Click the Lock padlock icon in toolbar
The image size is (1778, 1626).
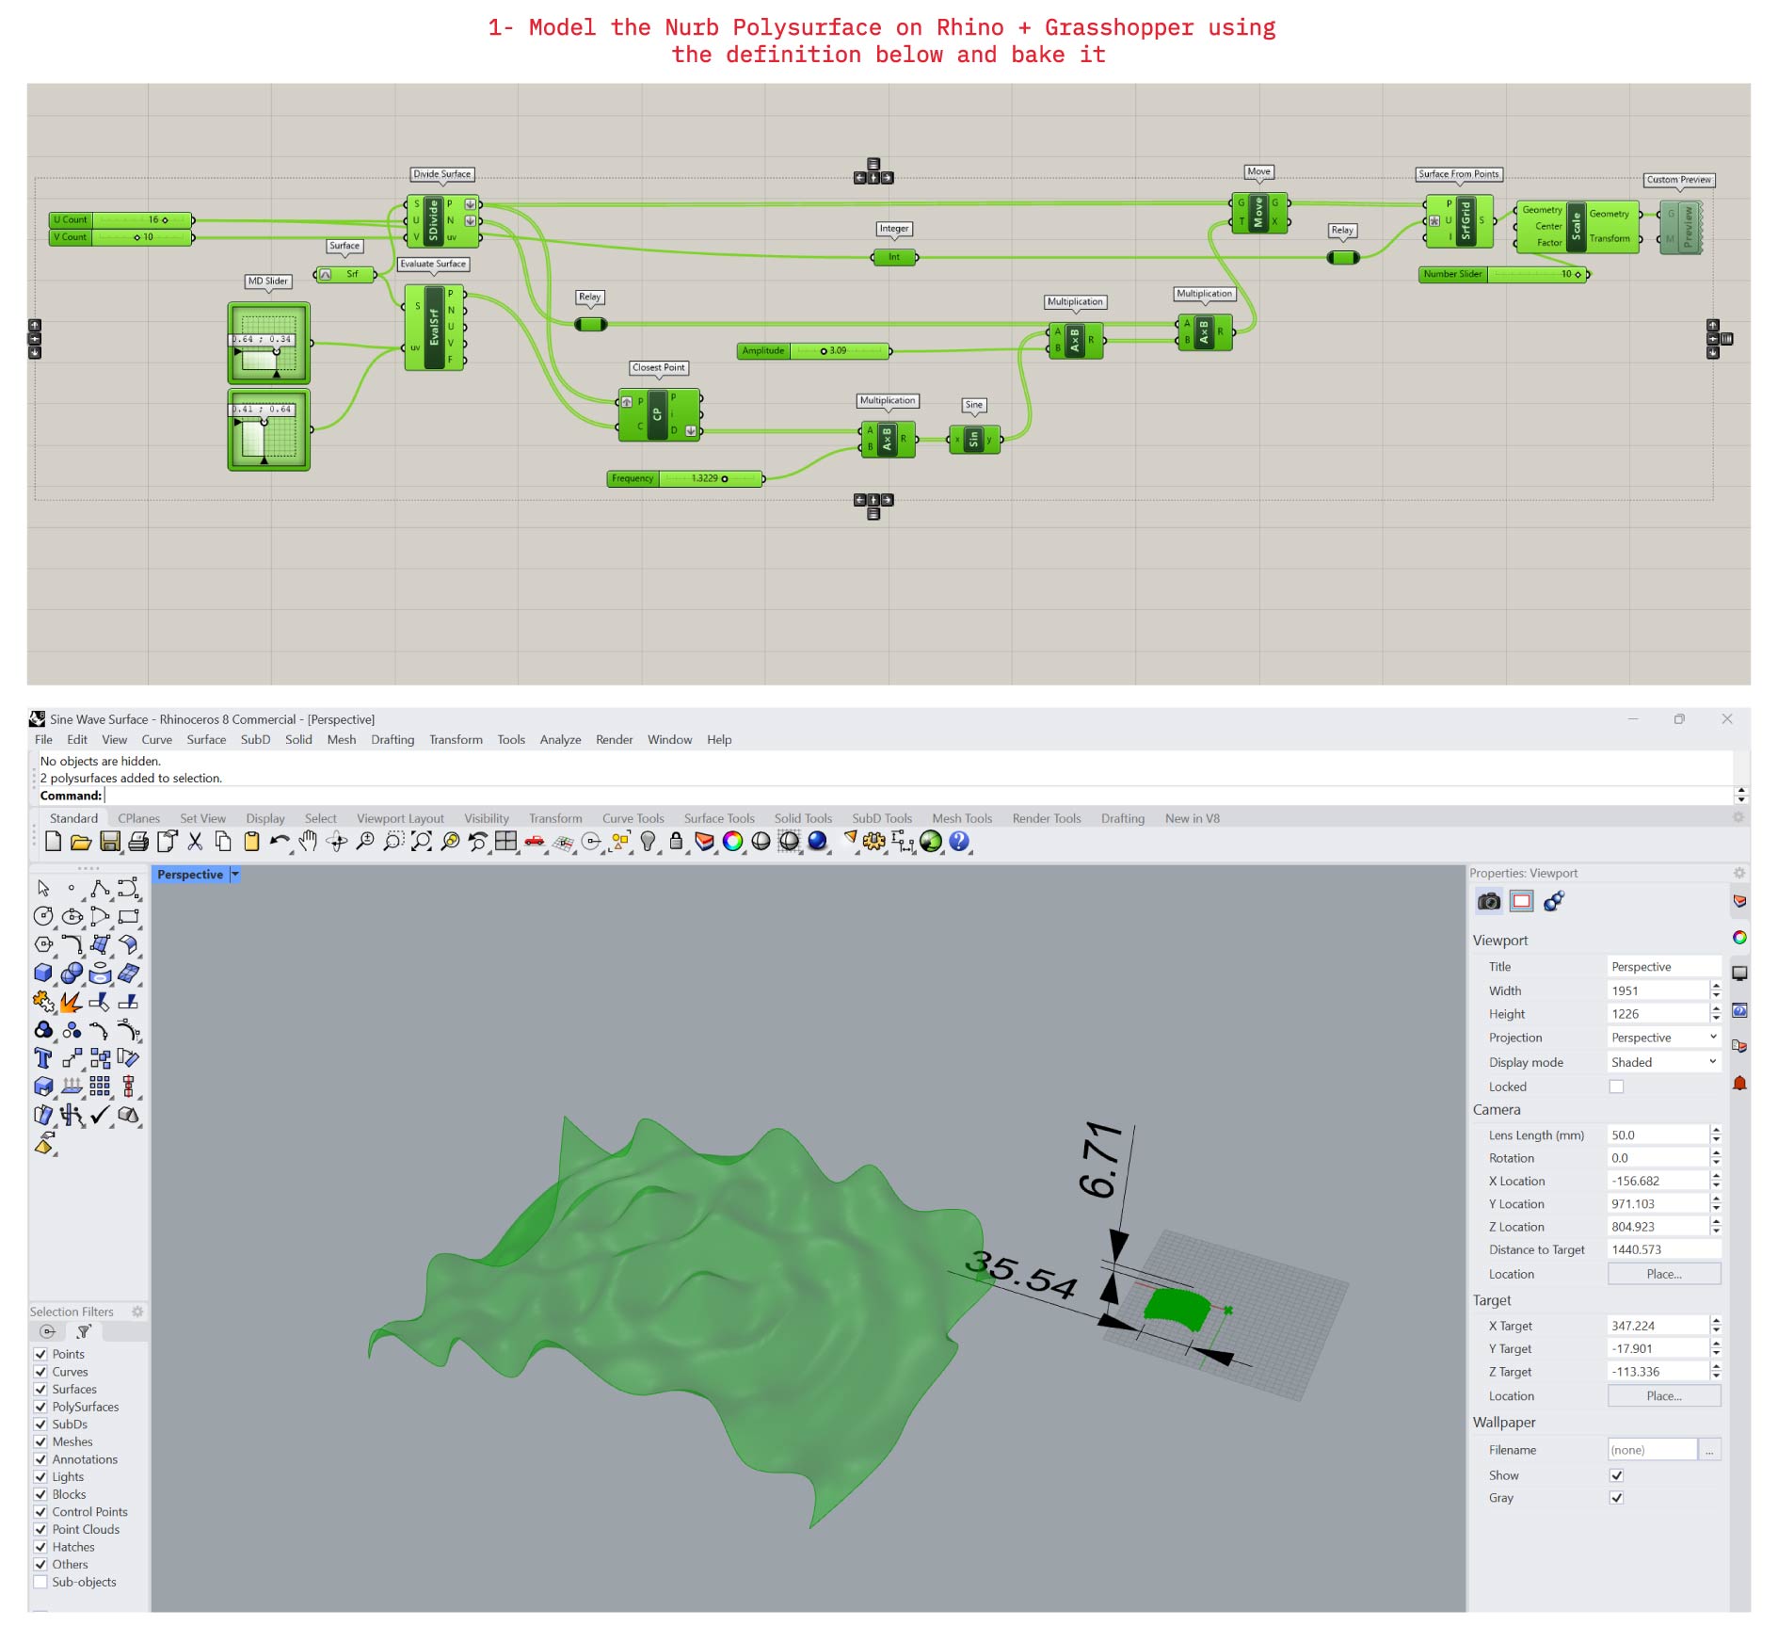(676, 842)
